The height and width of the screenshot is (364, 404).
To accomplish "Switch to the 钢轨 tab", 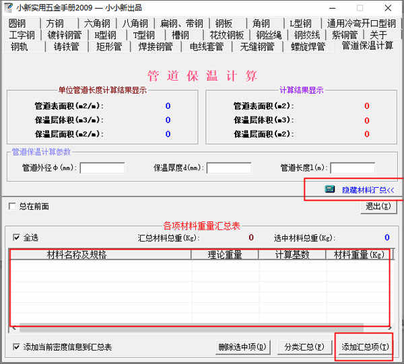I will tap(20, 47).
